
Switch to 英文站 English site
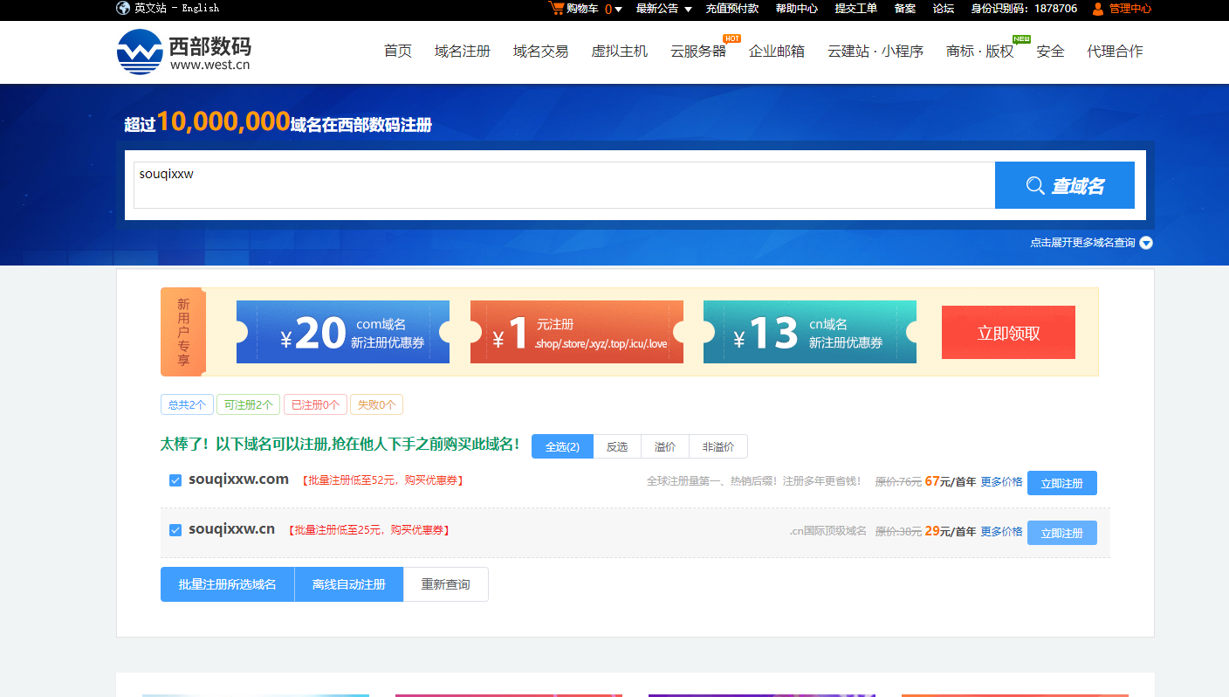177,9
